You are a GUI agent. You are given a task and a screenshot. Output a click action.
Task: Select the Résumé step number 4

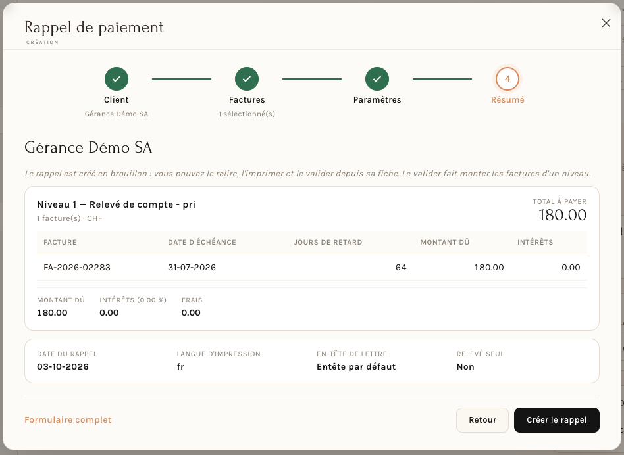point(507,79)
